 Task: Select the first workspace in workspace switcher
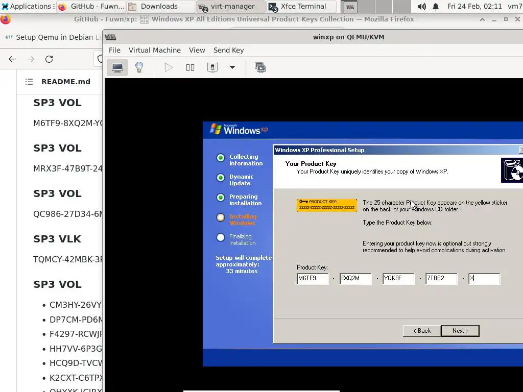pyautogui.click(x=349, y=6)
